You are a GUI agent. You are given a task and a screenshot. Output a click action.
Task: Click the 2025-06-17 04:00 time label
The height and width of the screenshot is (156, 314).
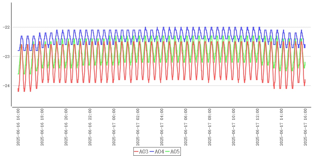click(162, 127)
